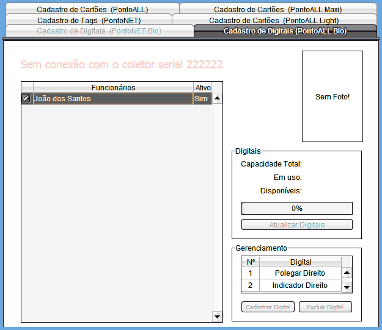Click the Funcionários column header
382x330 pixels.
pos(113,88)
